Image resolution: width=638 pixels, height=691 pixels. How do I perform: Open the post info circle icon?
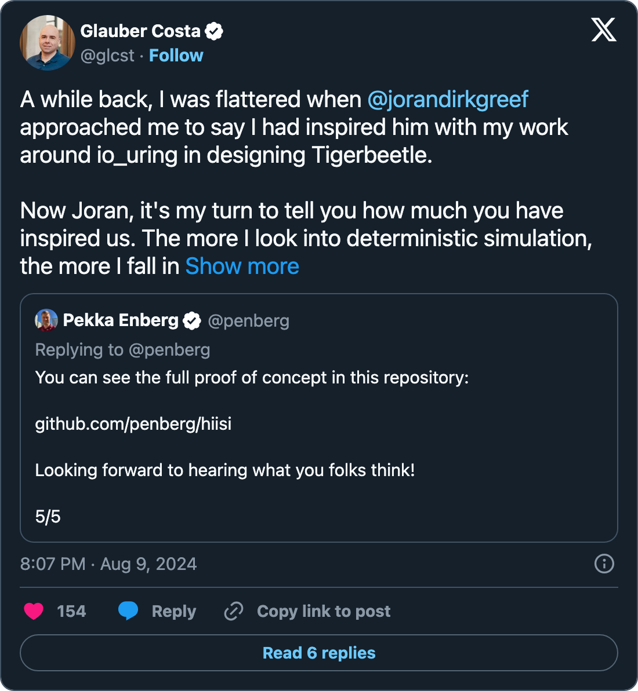[x=604, y=564]
